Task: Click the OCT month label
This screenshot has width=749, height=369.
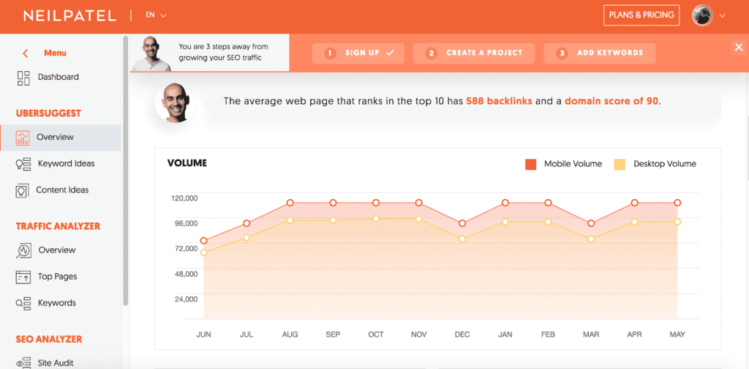Action: [376, 335]
